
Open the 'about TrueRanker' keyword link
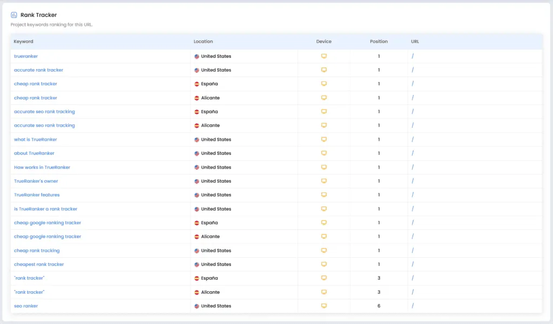(34, 153)
